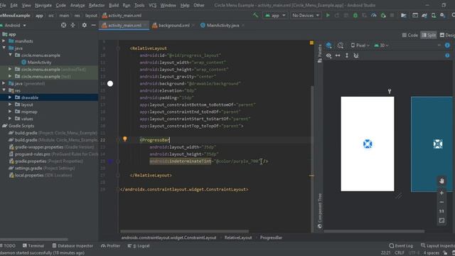Open Project Structure folder icon in toolbar
This screenshot has width=455, height=256.
click(403, 15)
